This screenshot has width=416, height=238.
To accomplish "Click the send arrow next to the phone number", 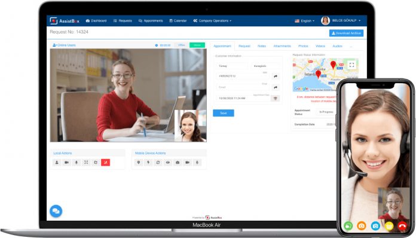I will click(x=276, y=77).
